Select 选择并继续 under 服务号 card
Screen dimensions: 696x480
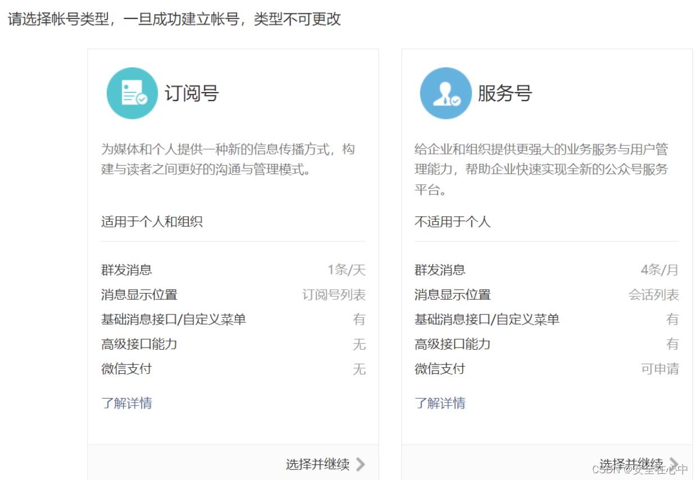(631, 464)
